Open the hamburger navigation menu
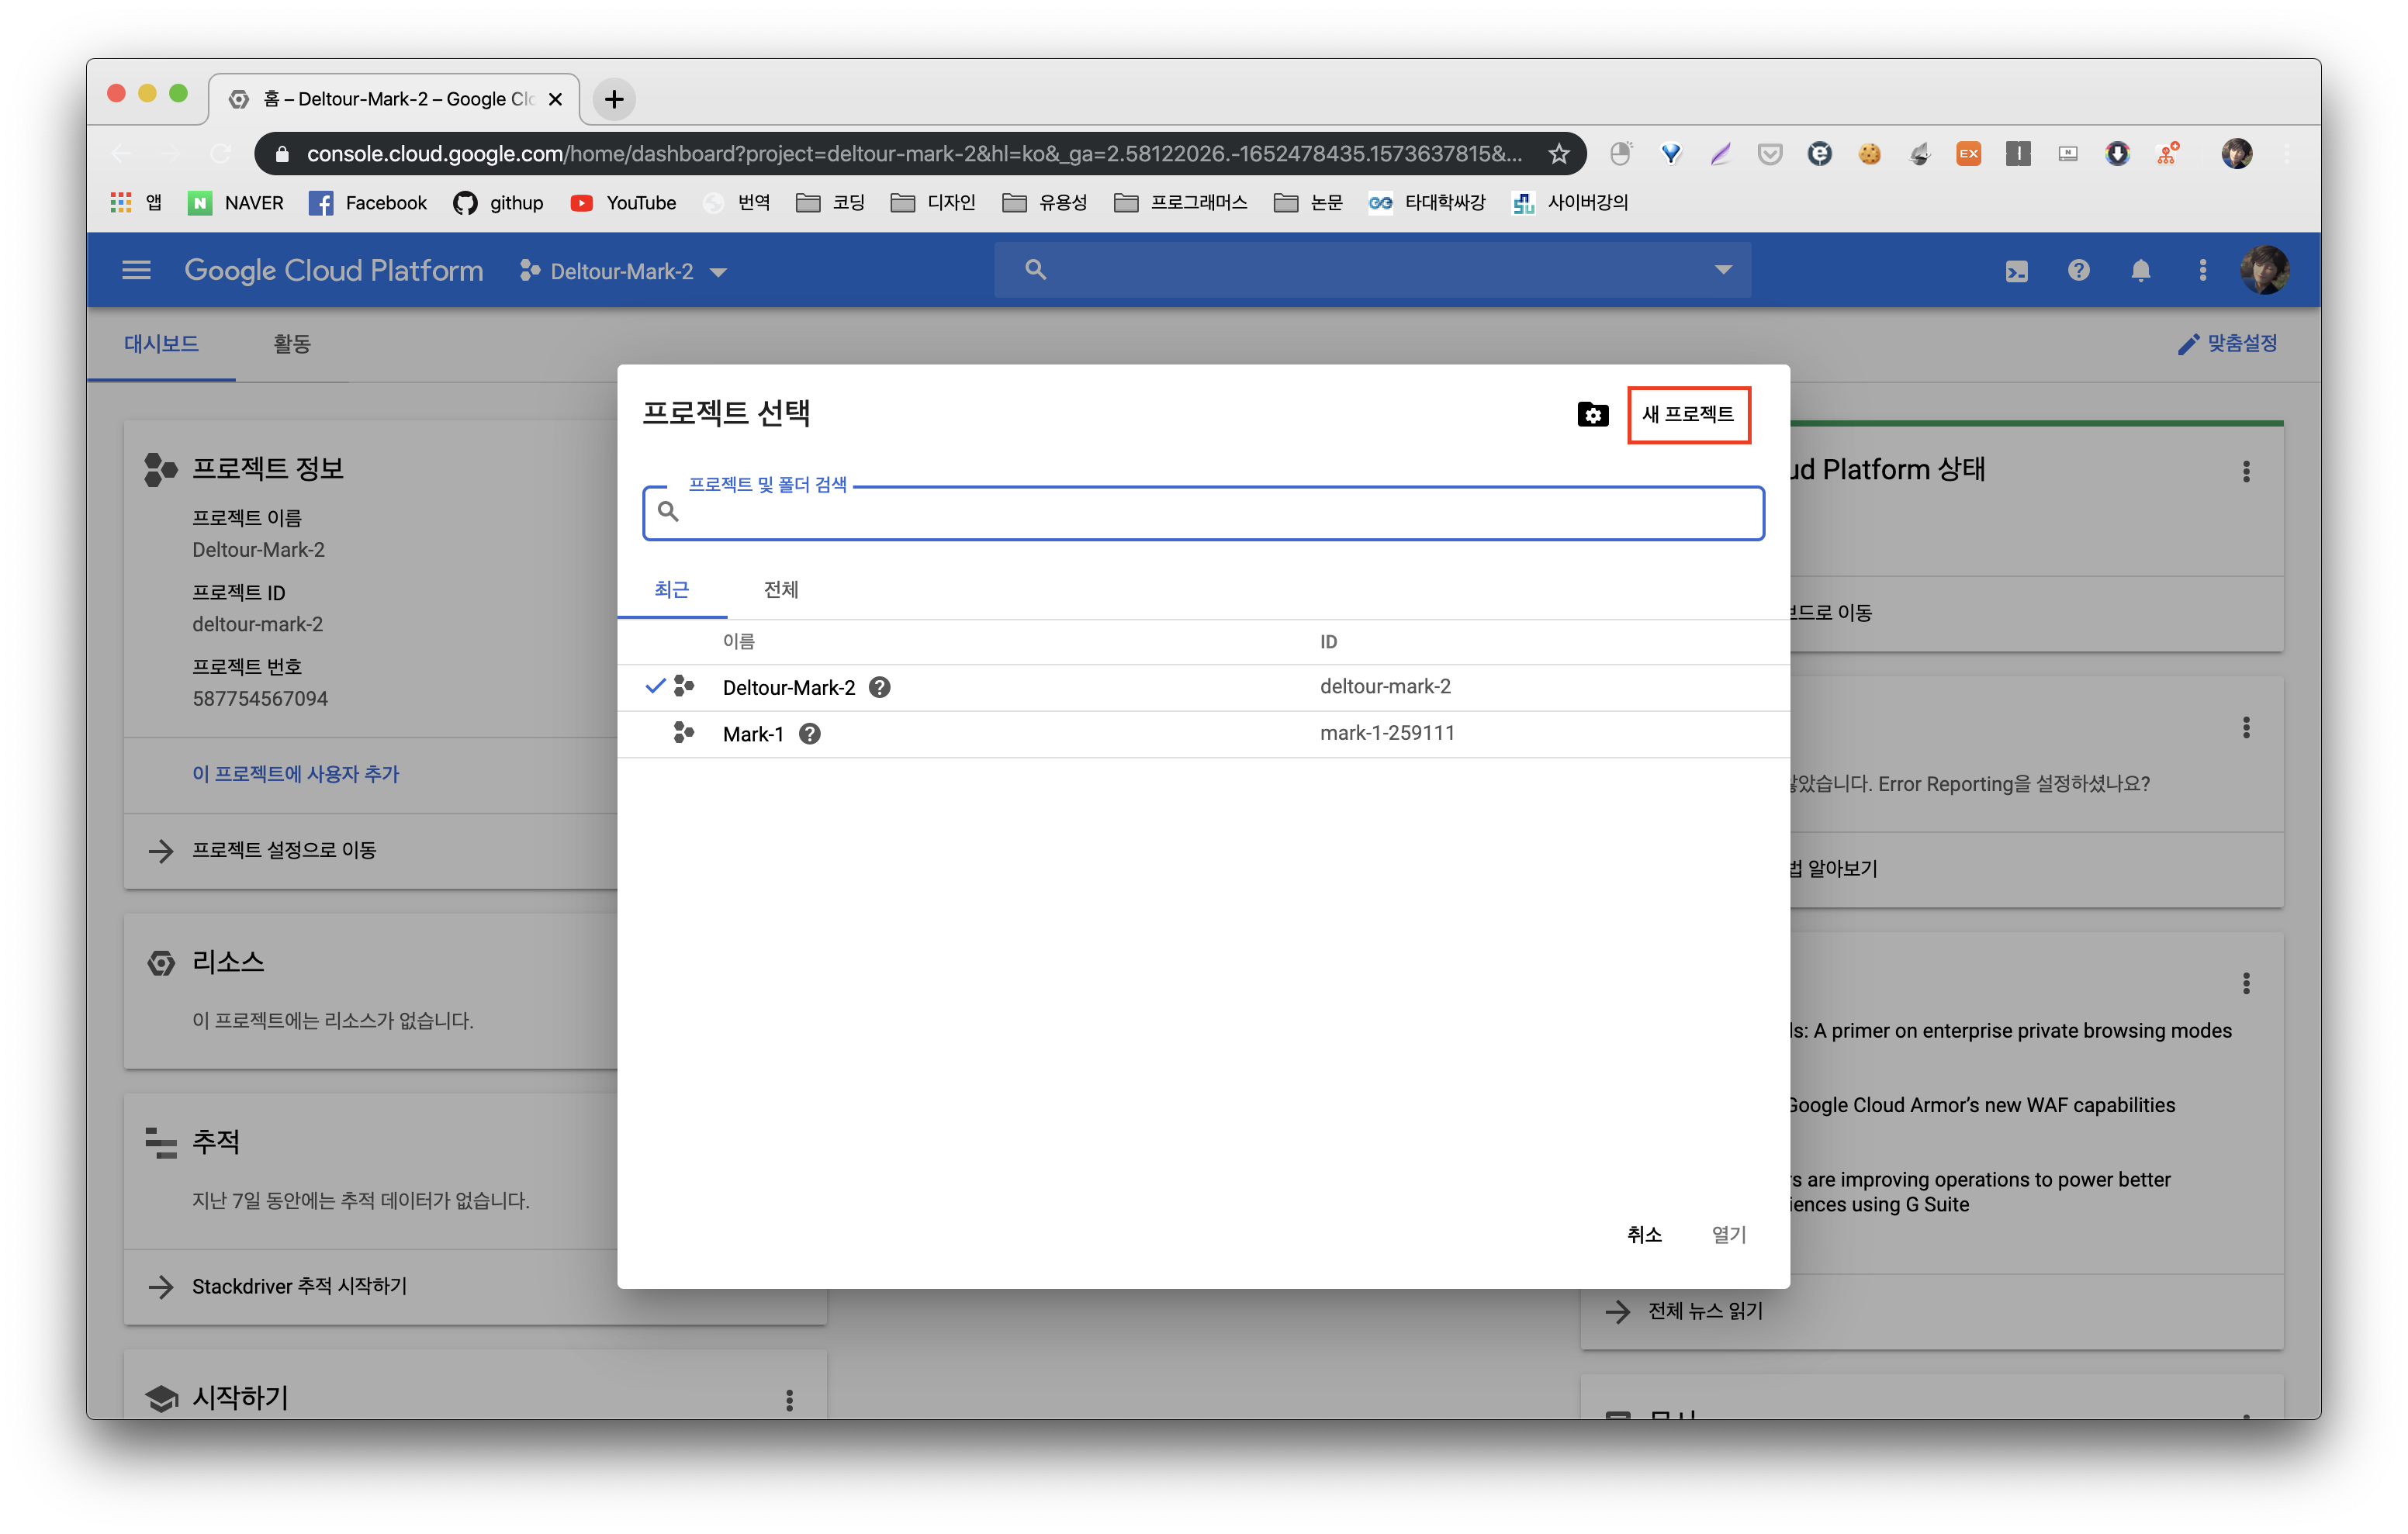The image size is (2408, 1534). point(136,270)
